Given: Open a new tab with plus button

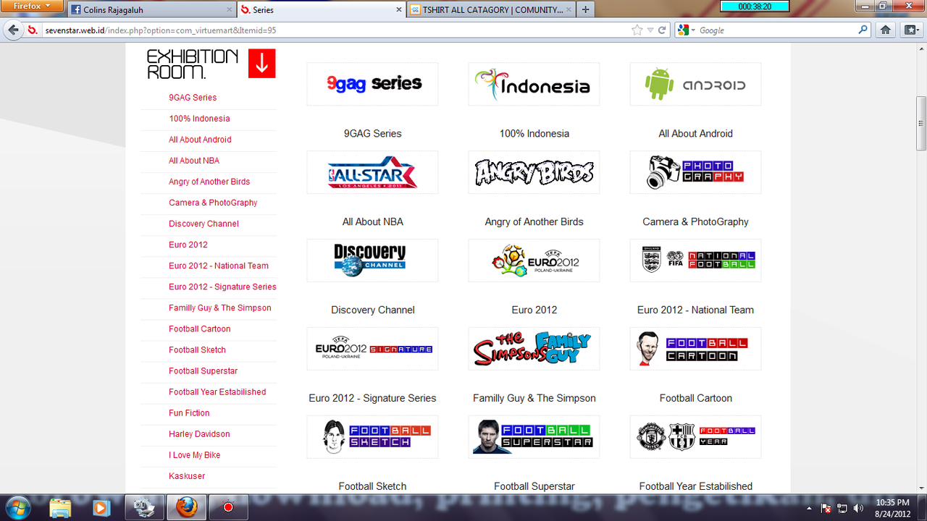Looking at the screenshot, I should [x=585, y=9].
